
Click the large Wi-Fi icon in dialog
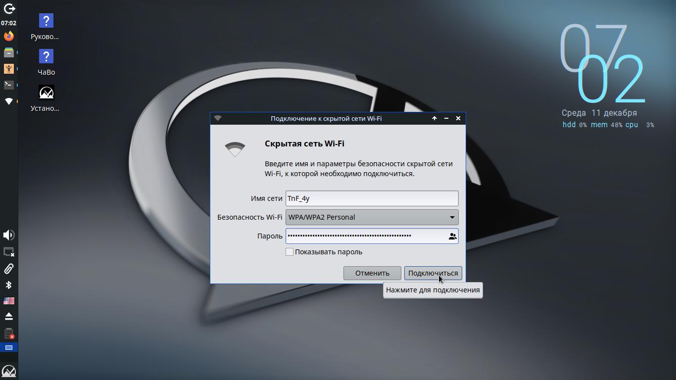(x=235, y=149)
